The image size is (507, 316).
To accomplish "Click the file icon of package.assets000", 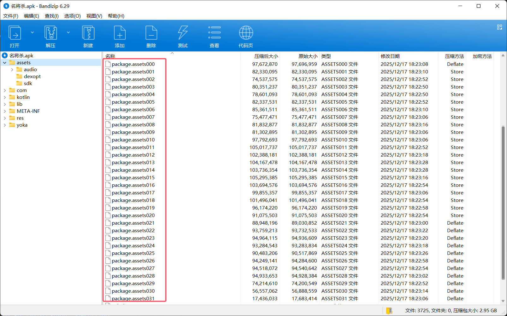I will (108, 64).
